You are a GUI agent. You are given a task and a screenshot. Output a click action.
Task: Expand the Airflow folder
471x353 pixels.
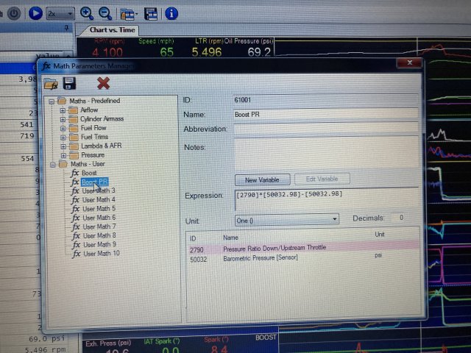(63, 110)
